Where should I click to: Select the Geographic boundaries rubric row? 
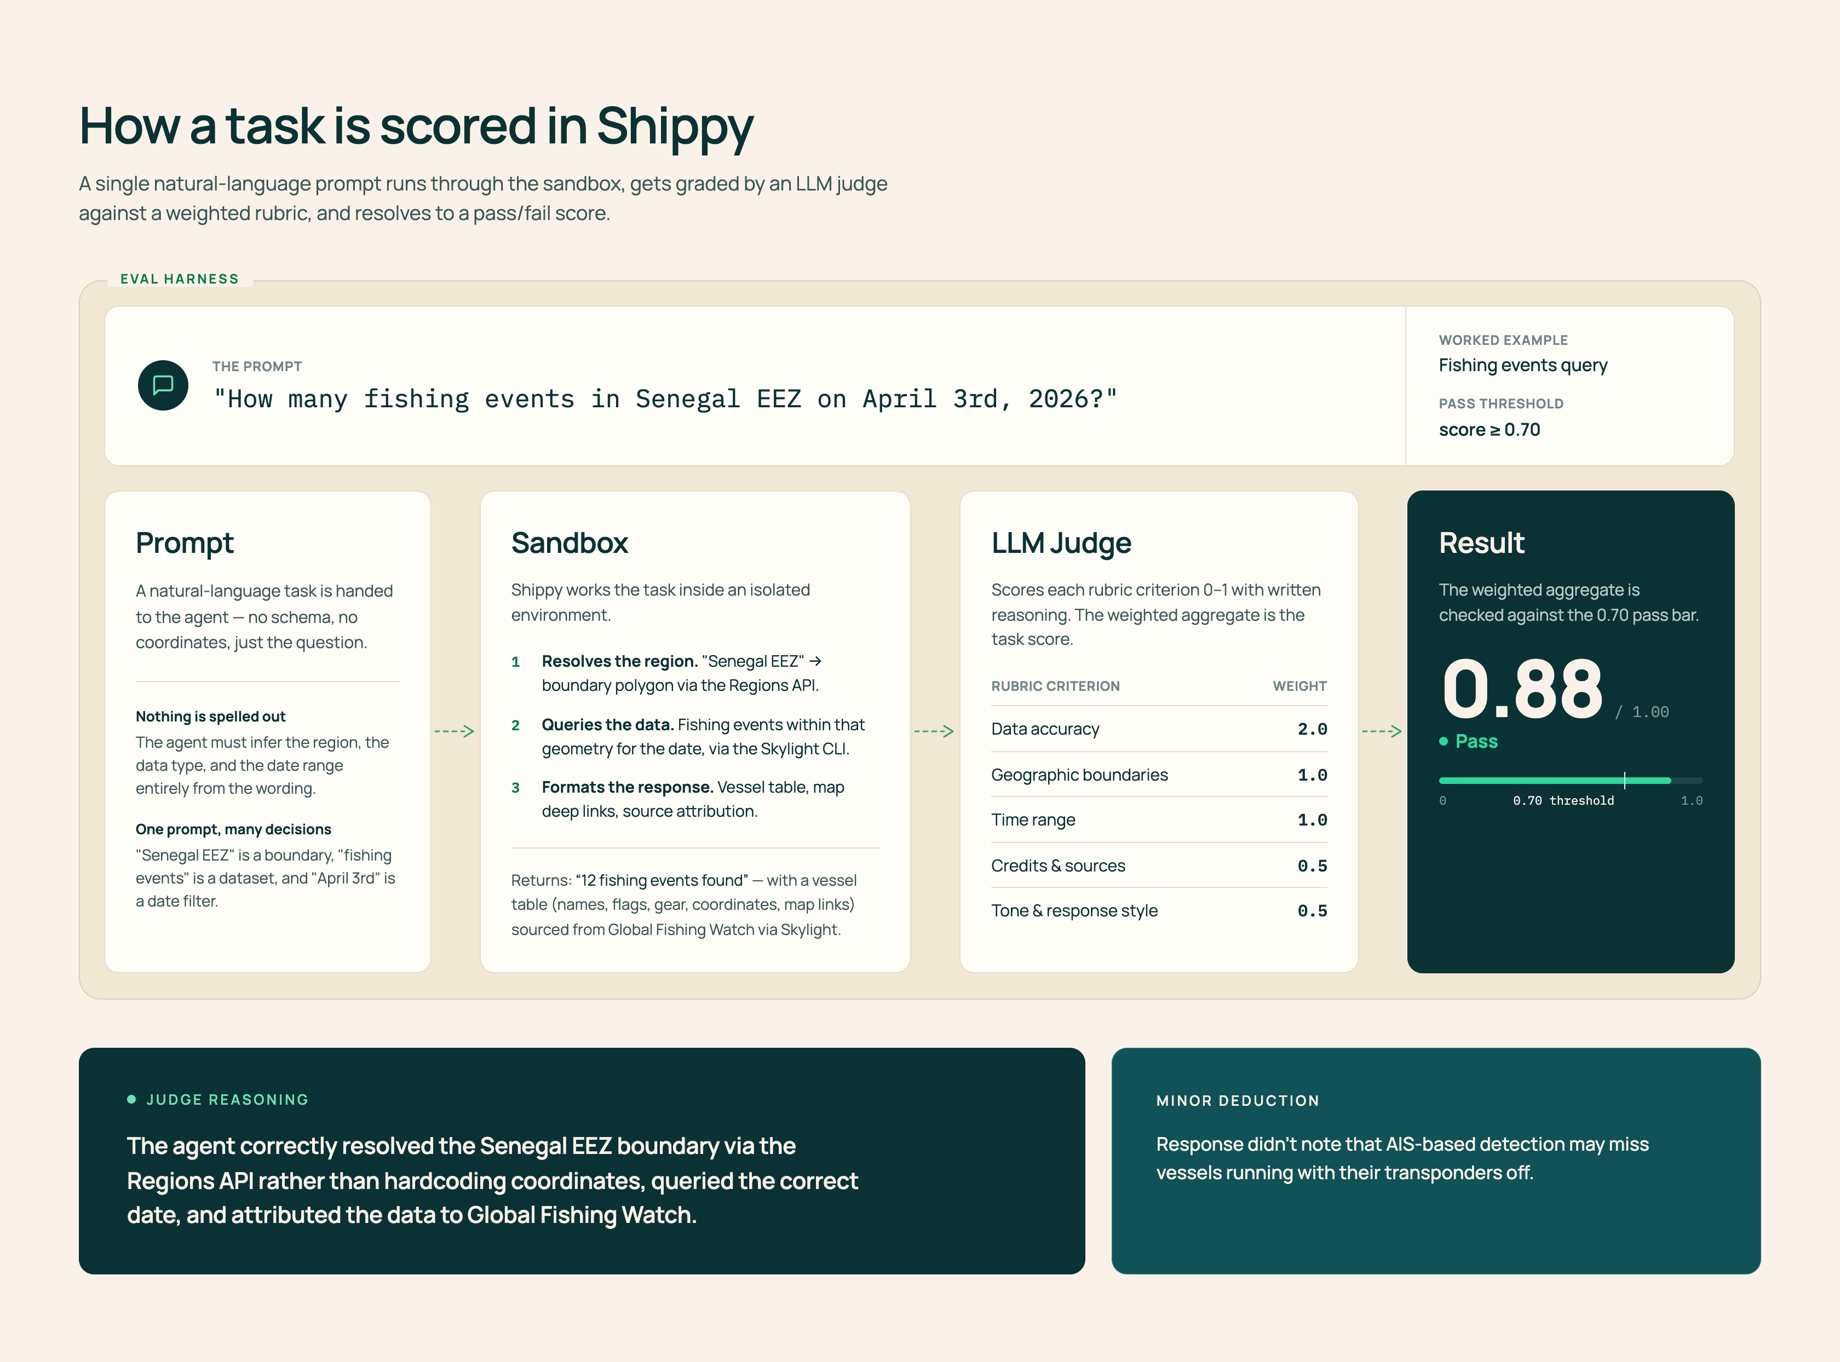coord(1159,775)
